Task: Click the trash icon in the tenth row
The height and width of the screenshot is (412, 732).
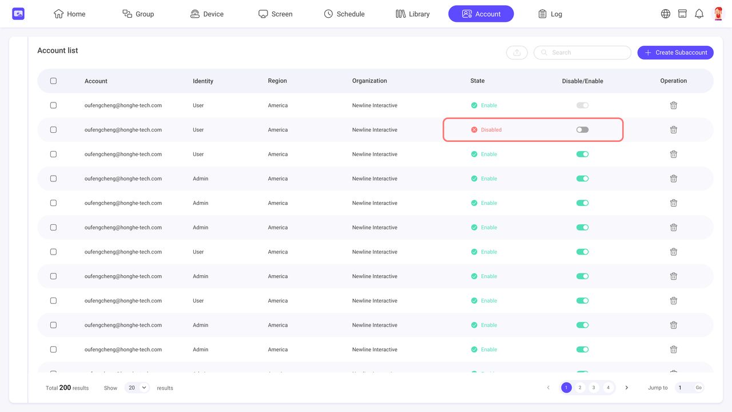Action: [674, 325]
